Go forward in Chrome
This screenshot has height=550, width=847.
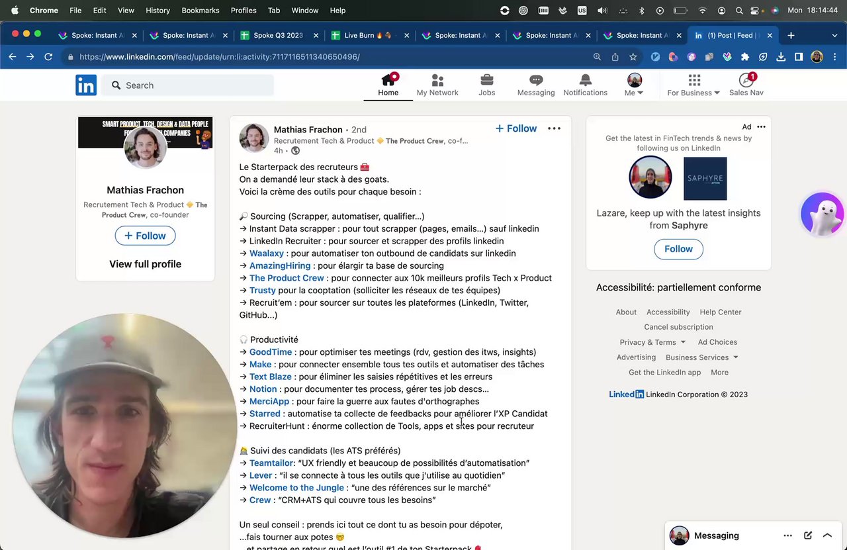pyautogui.click(x=30, y=57)
